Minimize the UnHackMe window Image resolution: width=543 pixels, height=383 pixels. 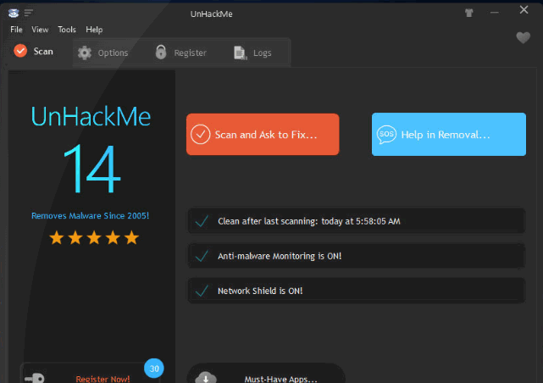pyautogui.click(x=494, y=13)
